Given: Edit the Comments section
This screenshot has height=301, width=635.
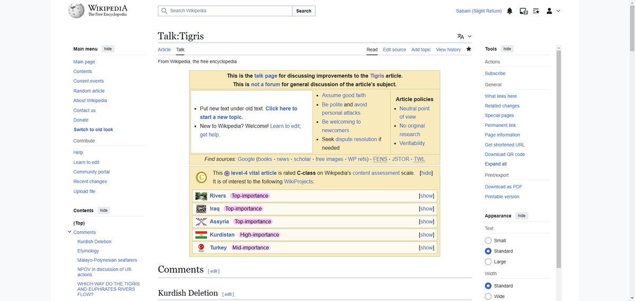Looking at the screenshot, I should coord(214,271).
